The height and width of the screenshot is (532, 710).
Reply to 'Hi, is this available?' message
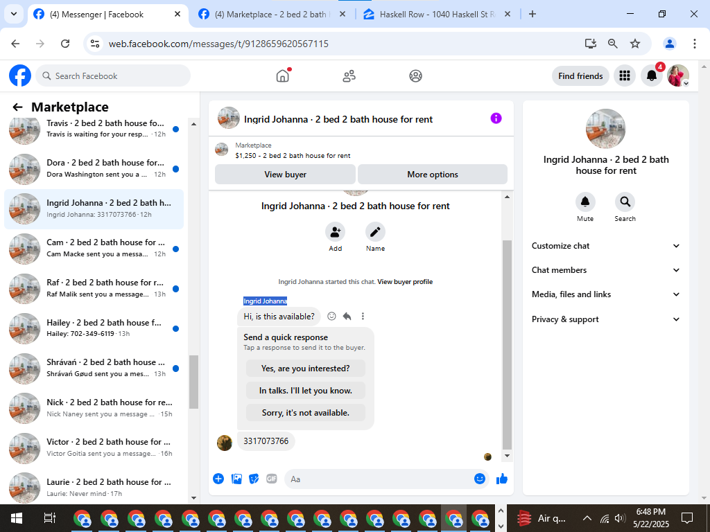point(347,316)
